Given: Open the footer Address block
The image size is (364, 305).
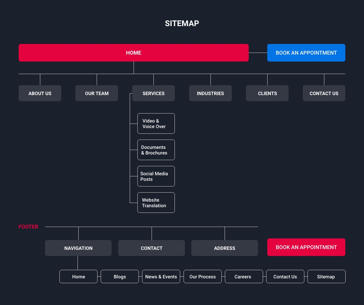Looking at the screenshot, I should point(225,248).
